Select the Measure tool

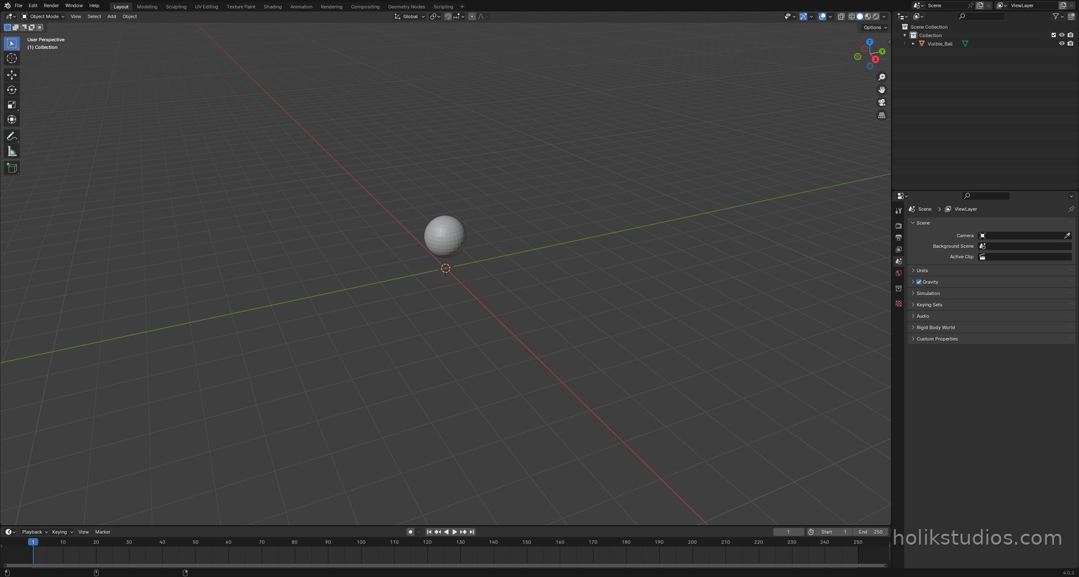click(11, 151)
